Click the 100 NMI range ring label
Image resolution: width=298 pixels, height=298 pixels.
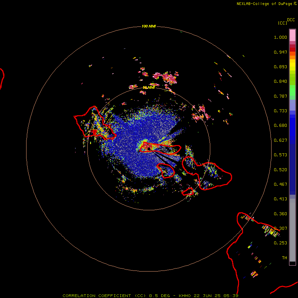(x=149, y=26)
